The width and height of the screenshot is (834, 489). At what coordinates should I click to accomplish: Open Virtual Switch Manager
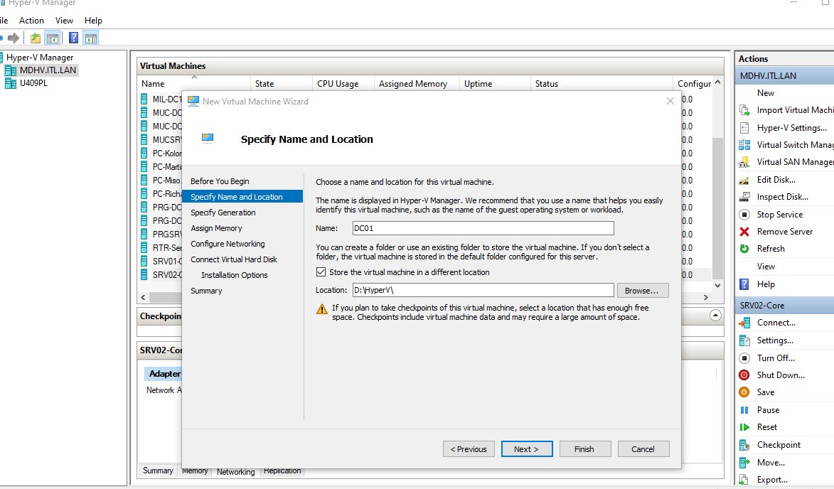click(794, 145)
